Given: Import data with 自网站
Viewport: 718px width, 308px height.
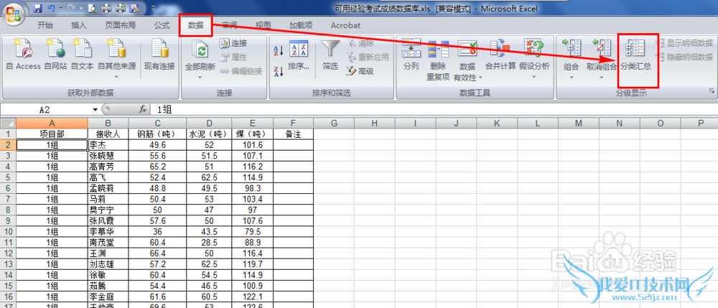Looking at the screenshot, I should [55, 55].
